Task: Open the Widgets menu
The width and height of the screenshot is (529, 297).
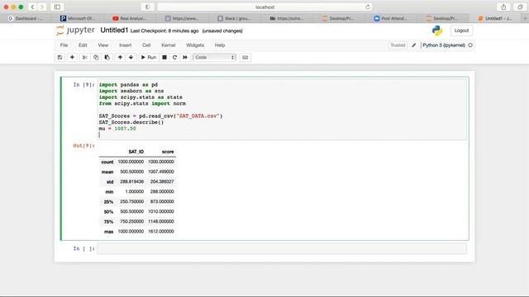Action: coord(195,45)
